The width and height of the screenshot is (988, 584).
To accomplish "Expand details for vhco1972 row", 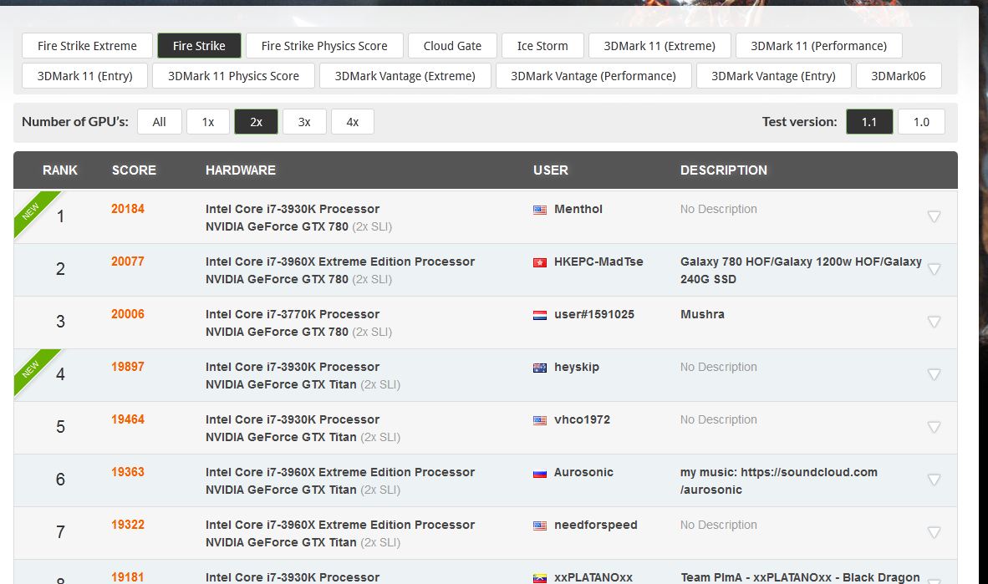I will pos(935,427).
